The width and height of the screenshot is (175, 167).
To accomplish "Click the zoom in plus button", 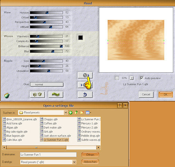I will pos(132,78).
